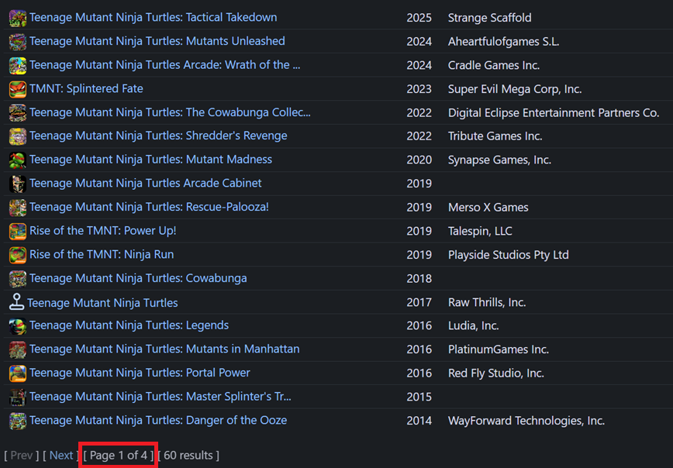Click the Mutant Madness game thumbnail icon
The height and width of the screenshot is (468, 673).
(18, 160)
